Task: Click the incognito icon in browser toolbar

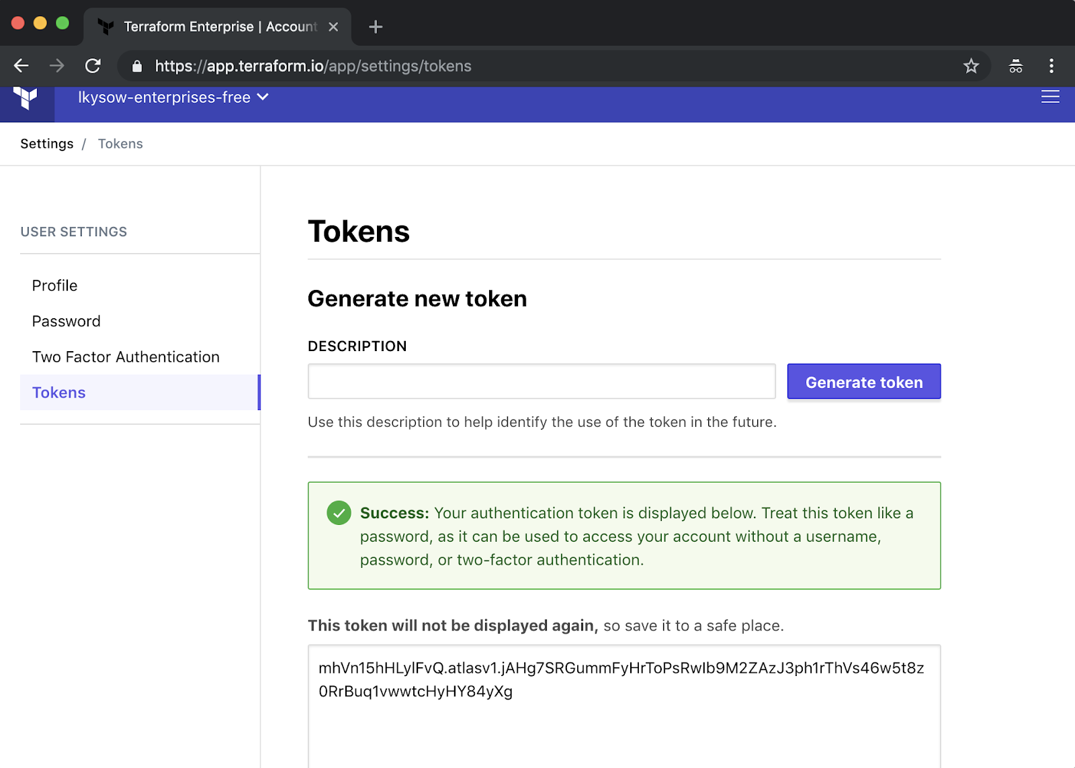Action: coord(1016,66)
